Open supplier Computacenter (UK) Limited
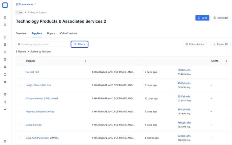 click(42, 98)
